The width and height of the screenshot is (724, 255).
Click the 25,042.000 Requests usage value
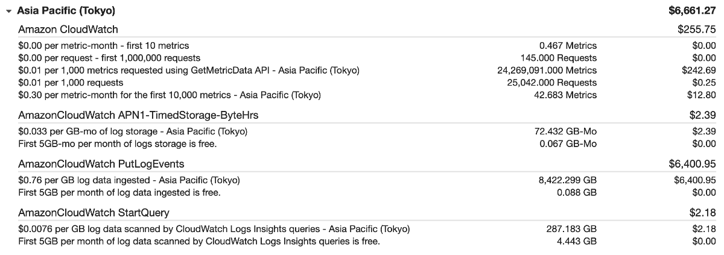(551, 83)
